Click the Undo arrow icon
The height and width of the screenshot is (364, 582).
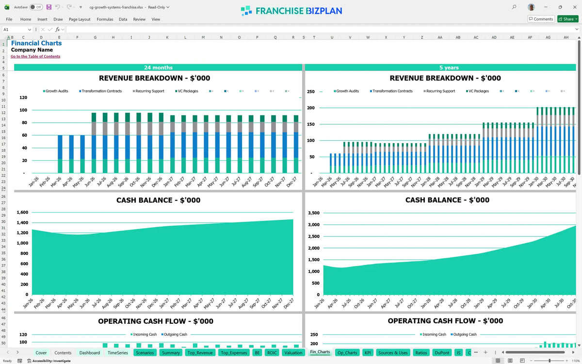click(57, 7)
